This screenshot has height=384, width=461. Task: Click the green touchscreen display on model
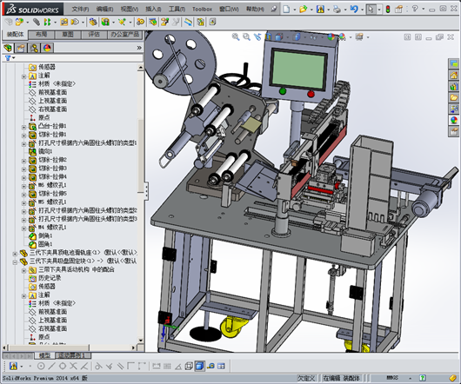(x=298, y=70)
